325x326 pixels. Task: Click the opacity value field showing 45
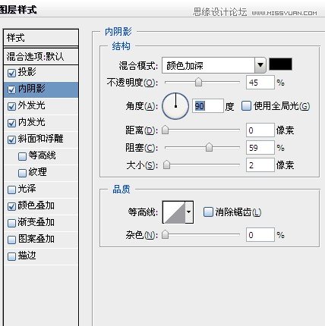click(260, 83)
